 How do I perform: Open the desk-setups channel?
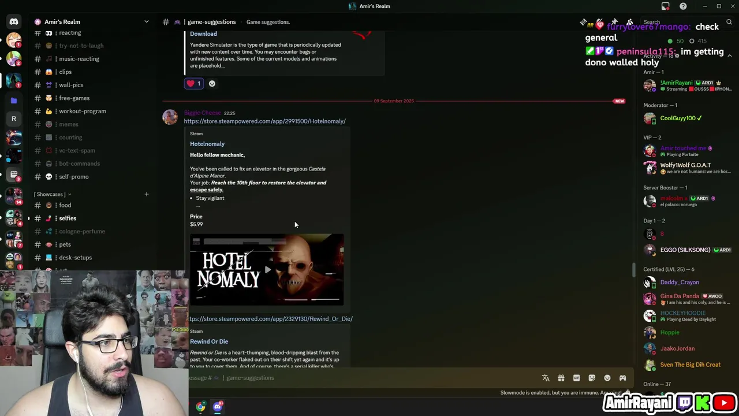point(75,258)
